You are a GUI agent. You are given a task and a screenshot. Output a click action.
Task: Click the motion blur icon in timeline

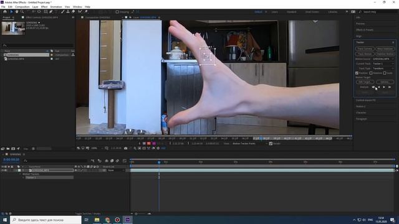(x=117, y=161)
